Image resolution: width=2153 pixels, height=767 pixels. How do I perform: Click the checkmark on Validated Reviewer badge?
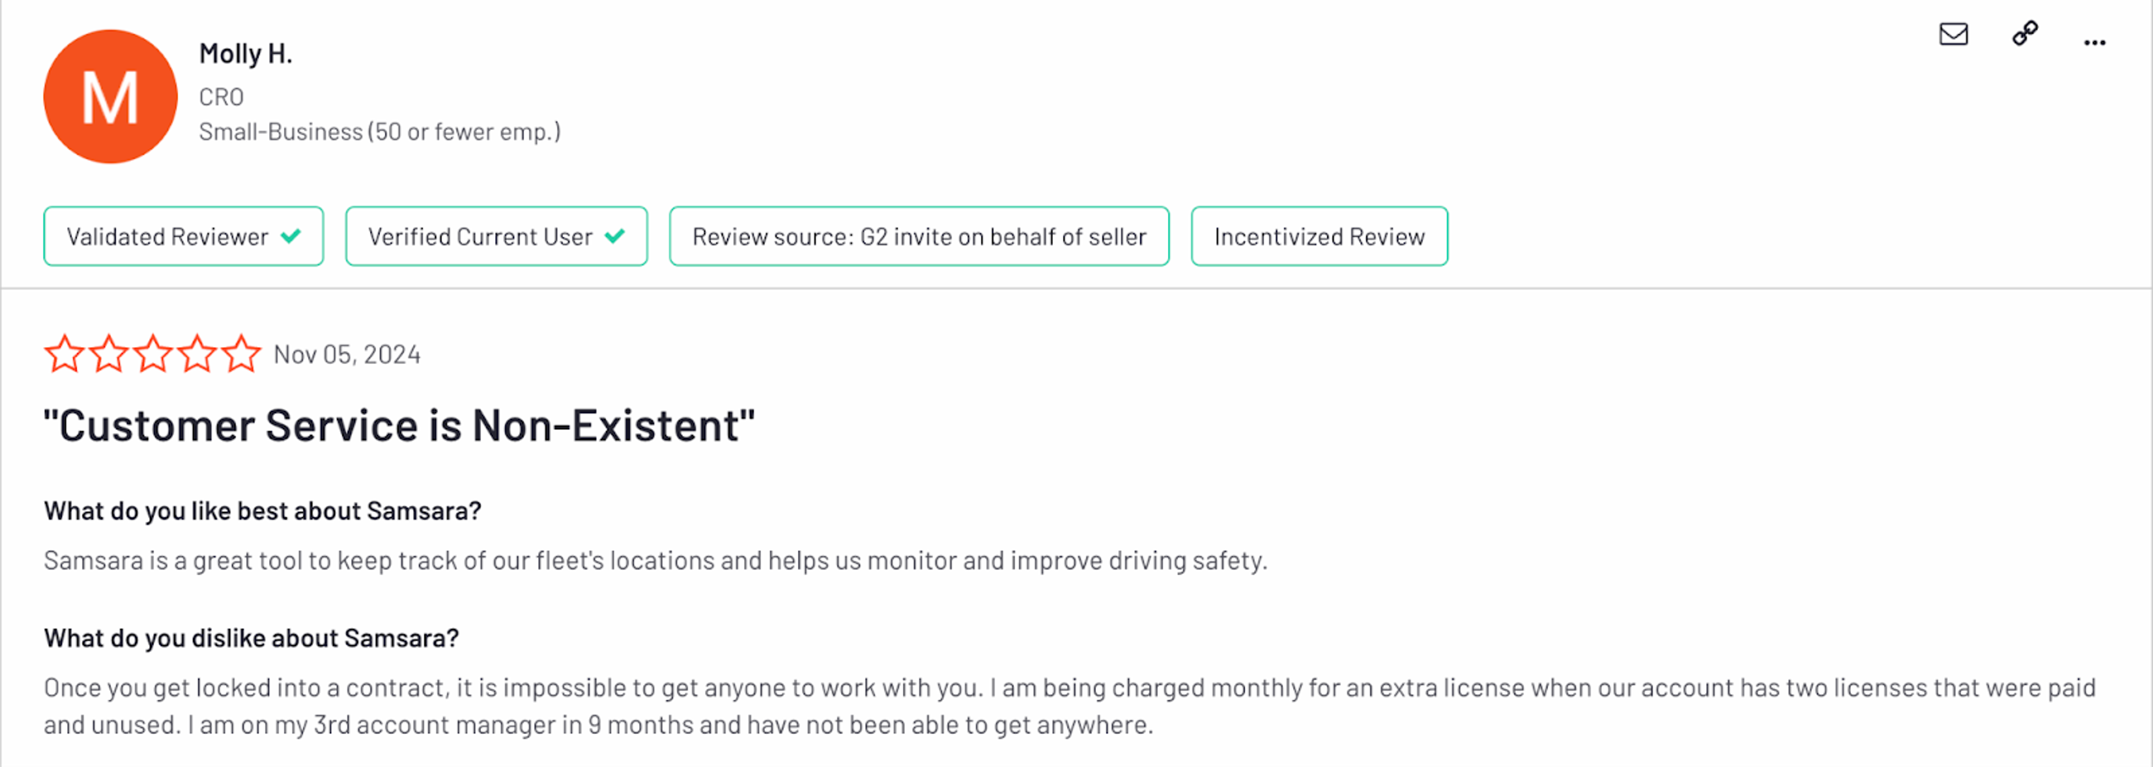tap(291, 237)
